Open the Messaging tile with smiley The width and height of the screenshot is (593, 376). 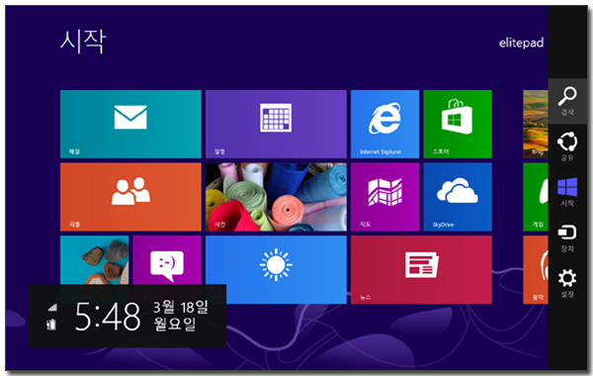[x=167, y=261]
